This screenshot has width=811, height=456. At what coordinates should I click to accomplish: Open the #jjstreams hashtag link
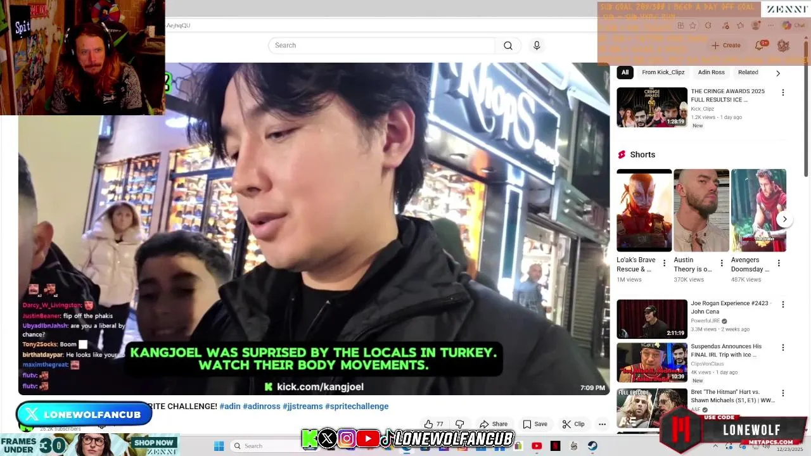pos(303,407)
